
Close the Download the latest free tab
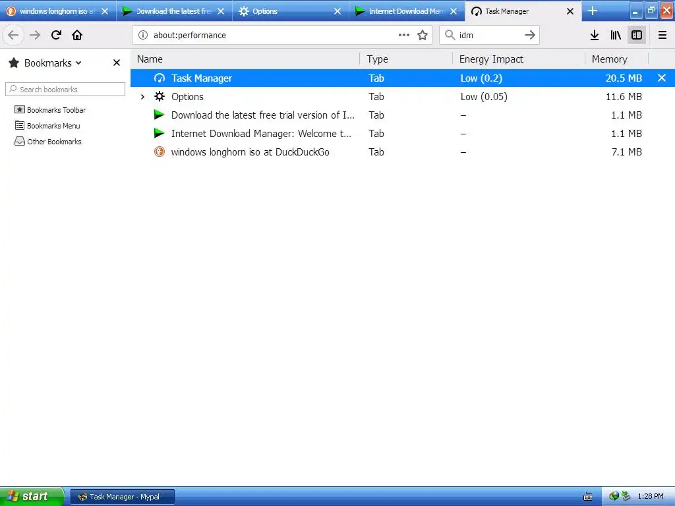pyautogui.click(x=221, y=11)
